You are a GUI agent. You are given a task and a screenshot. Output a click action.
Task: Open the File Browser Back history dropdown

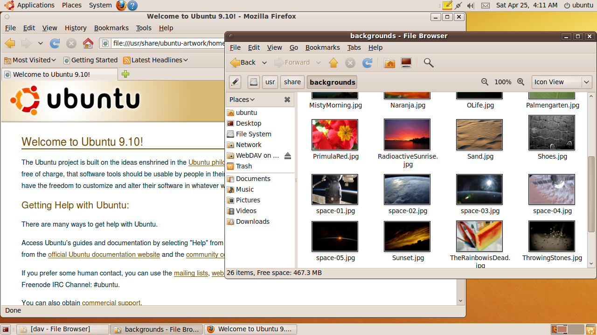[x=264, y=63]
